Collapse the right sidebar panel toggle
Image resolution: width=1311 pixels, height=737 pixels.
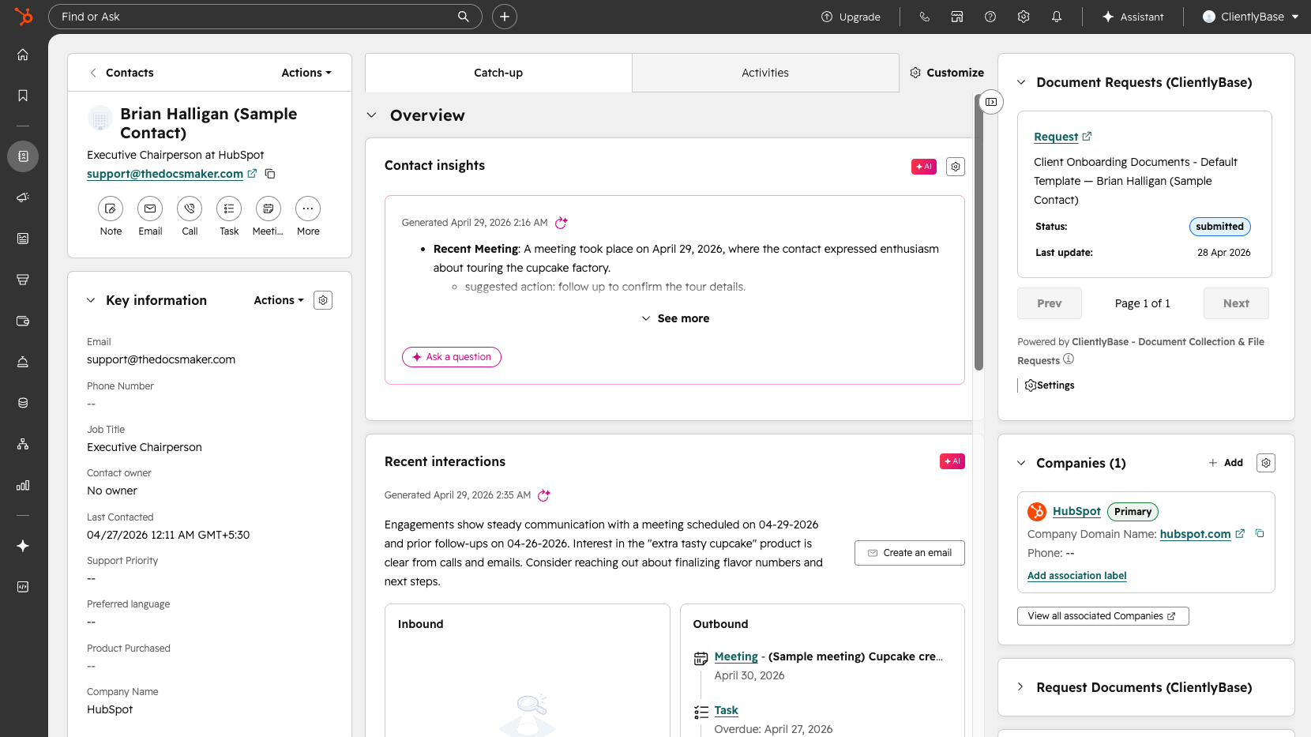[991, 102]
